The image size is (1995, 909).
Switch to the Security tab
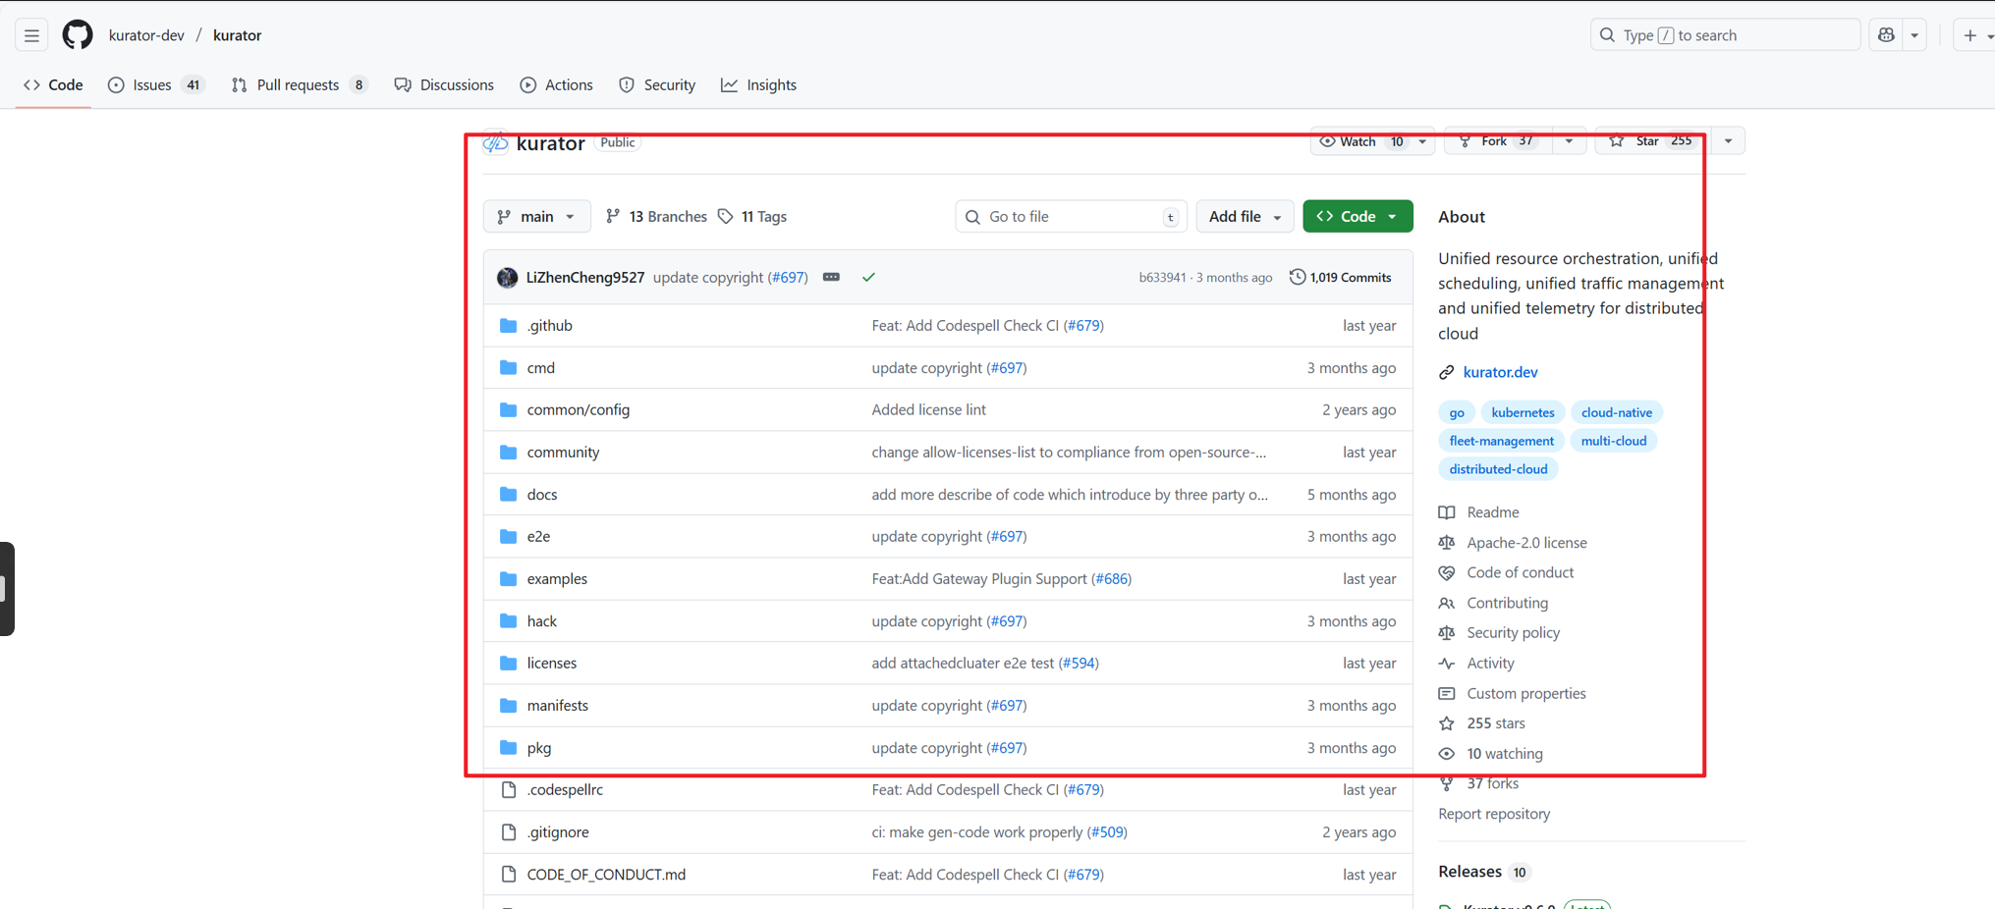pos(657,85)
